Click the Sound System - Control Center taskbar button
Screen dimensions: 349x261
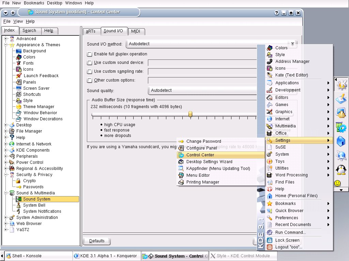(175, 256)
